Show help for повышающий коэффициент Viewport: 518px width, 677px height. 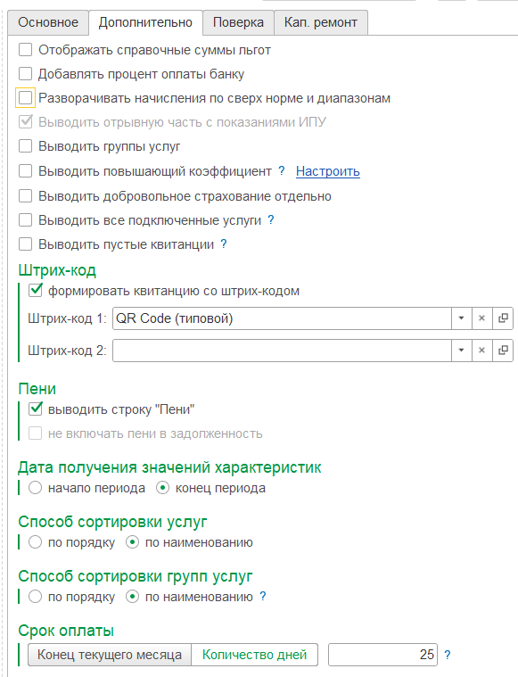(x=282, y=171)
